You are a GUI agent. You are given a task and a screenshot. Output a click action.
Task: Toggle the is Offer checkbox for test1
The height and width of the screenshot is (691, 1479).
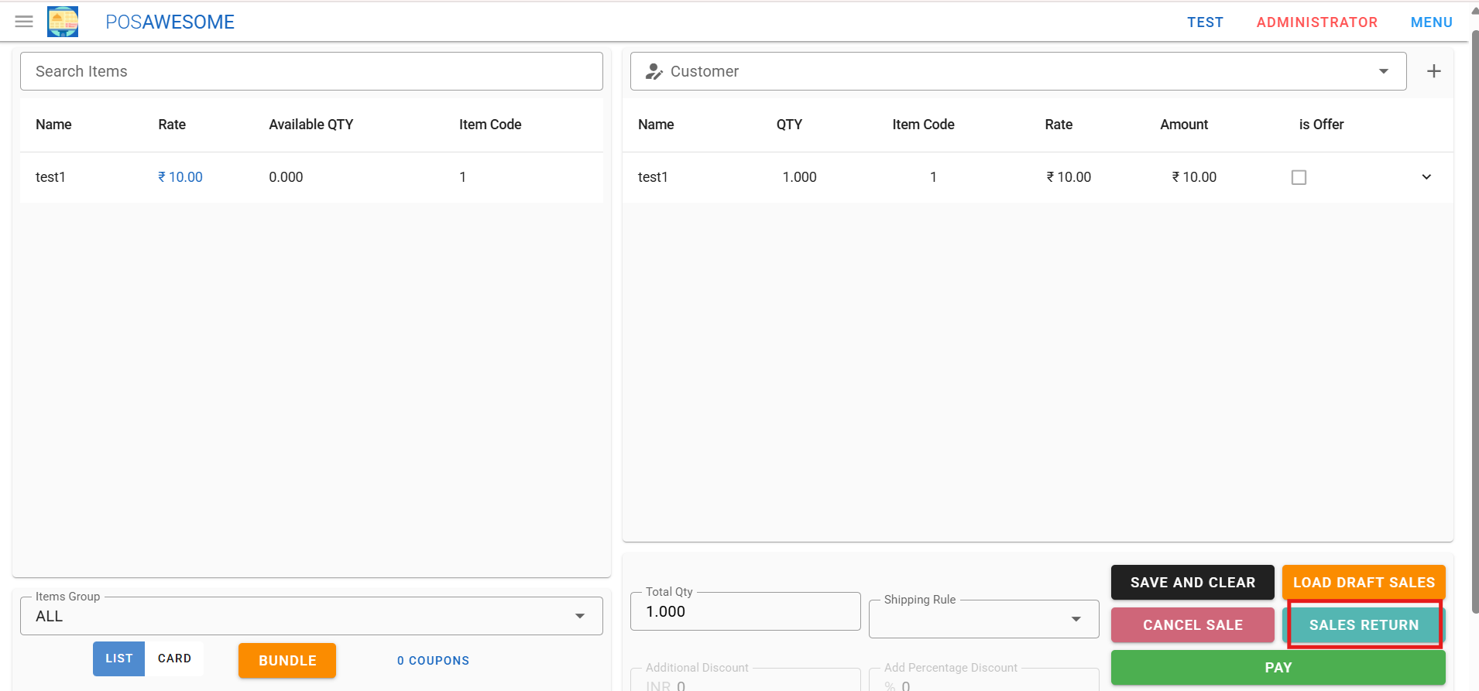[1299, 177]
